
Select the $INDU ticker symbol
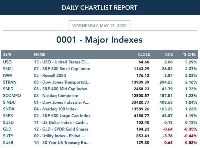[x=9, y=102]
